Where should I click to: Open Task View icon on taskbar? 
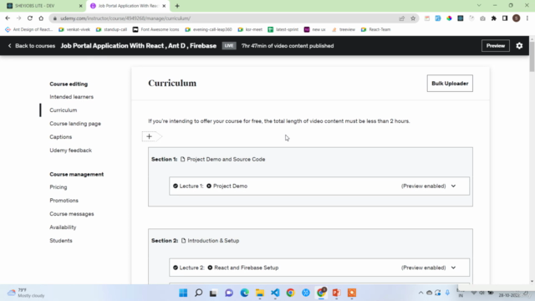(x=213, y=293)
